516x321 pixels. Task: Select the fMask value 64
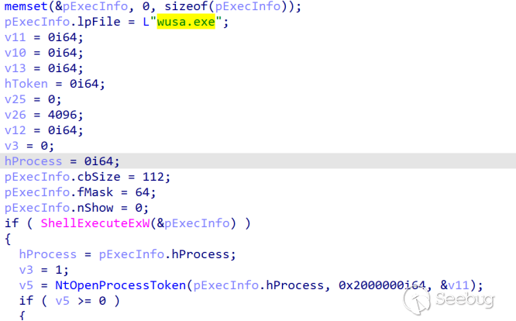click(x=142, y=192)
